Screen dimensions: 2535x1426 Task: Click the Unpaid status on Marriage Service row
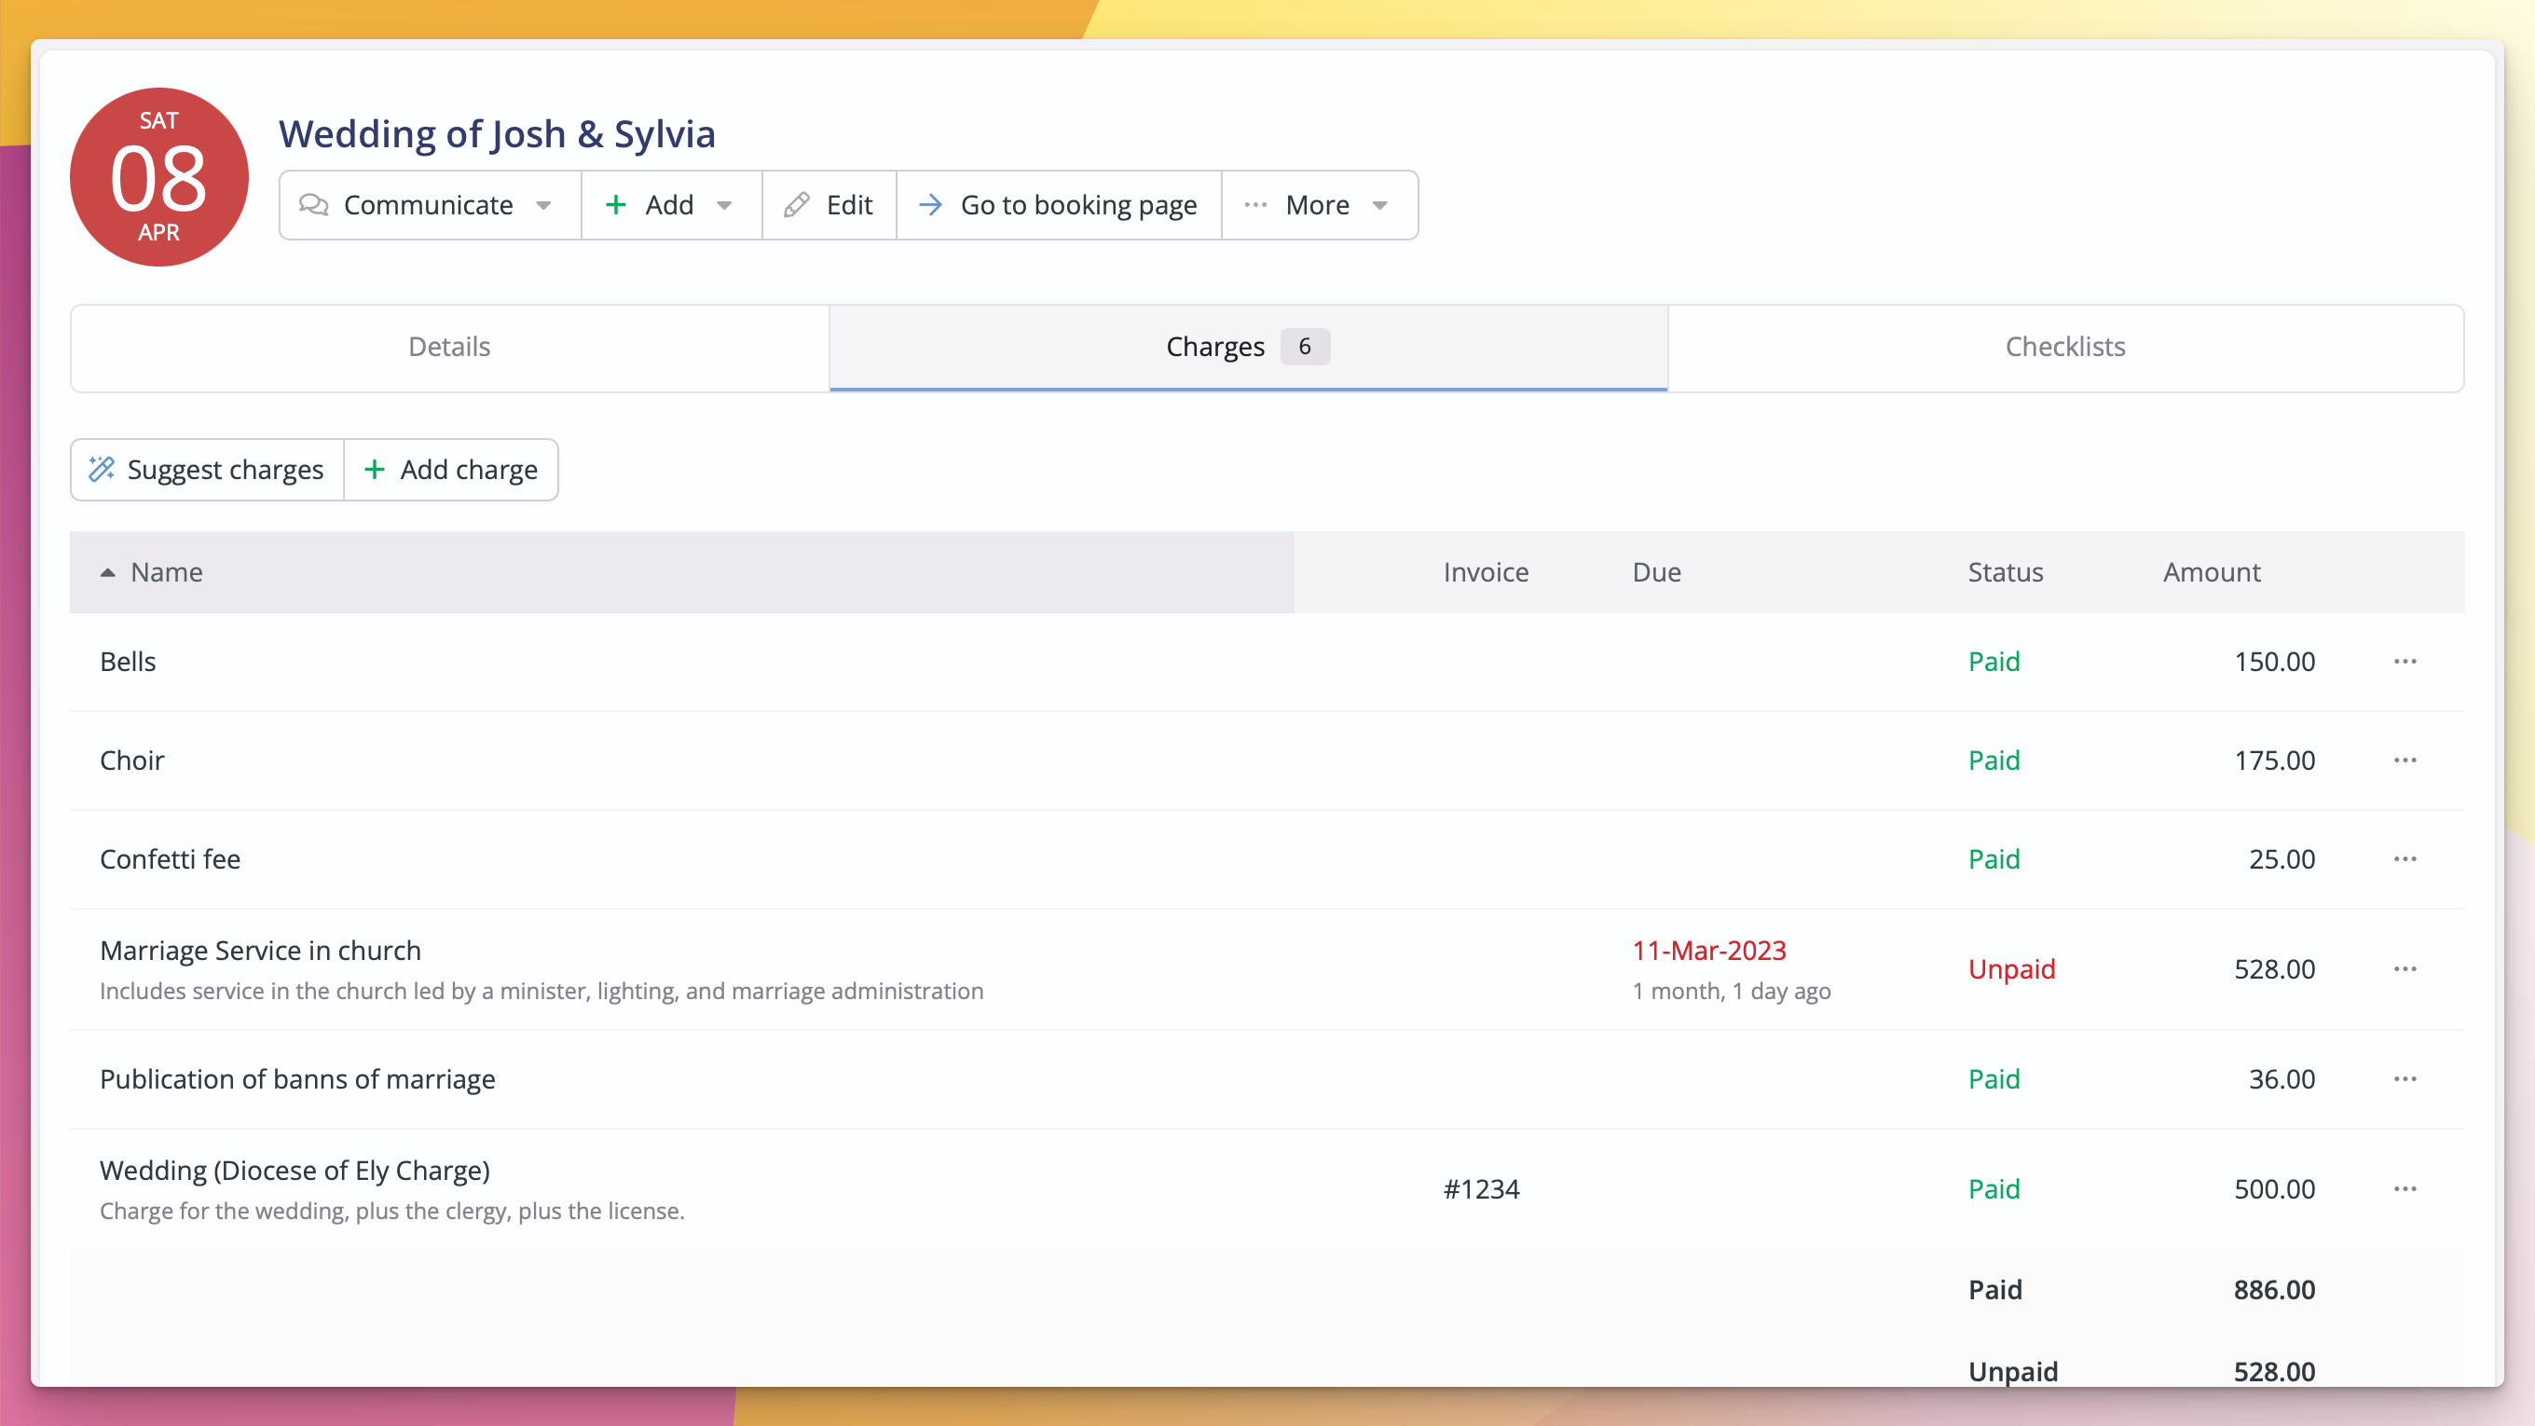2011,969
